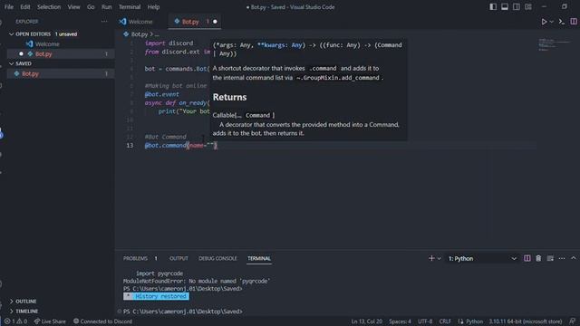This screenshot has width=580, height=326.
Task: Open the Go menu
Action: click(x=91, y=7)
